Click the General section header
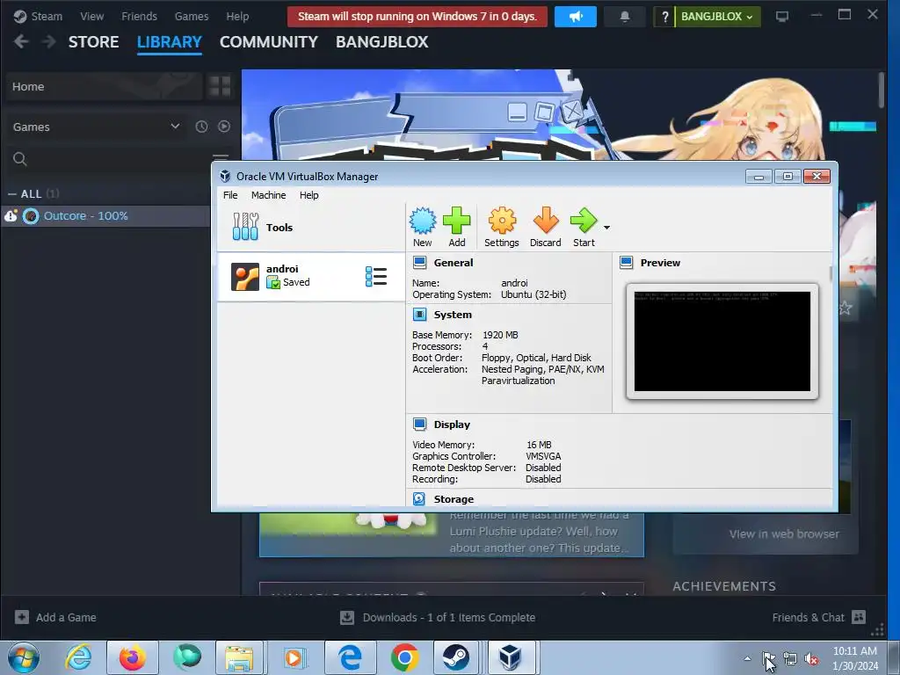Screen dimensions: 900x675 pyautogui.click(x=454, y=263)
